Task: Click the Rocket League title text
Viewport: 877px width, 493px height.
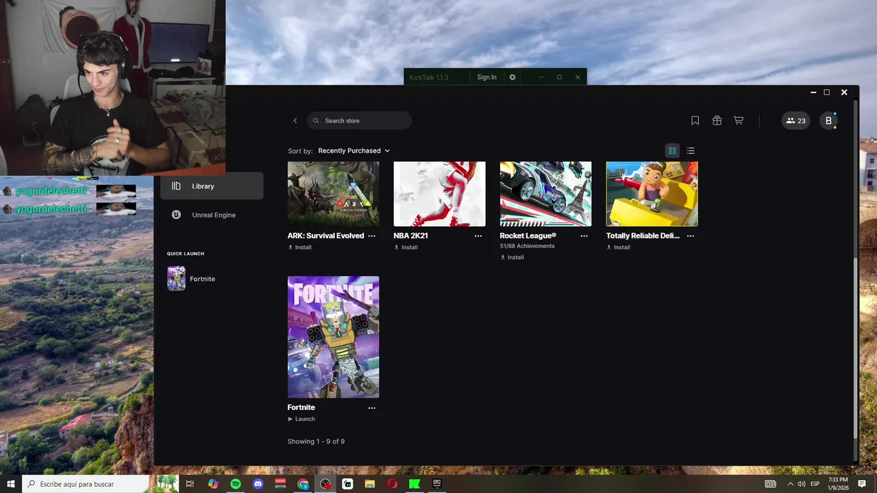Action: (528, 236)
